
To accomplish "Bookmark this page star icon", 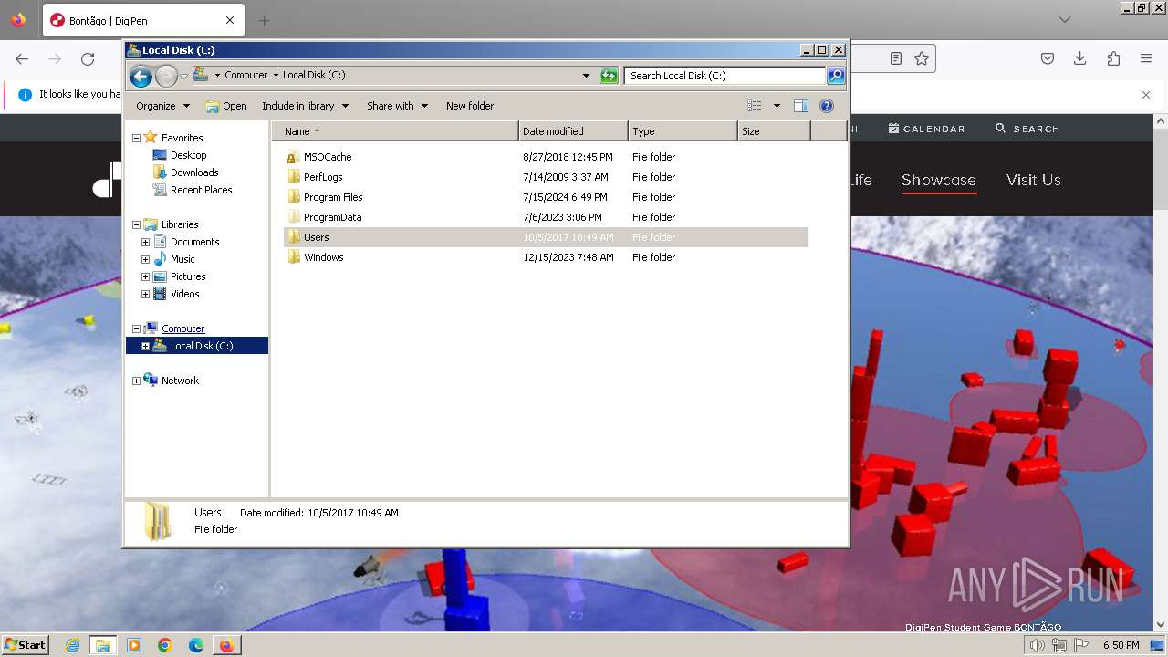I will point(922,58).
